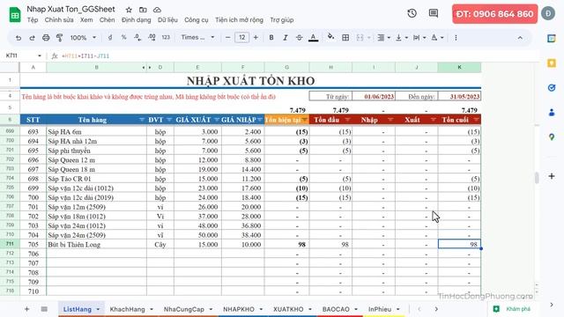Increase decimal places icon

[x=152, y=37]
